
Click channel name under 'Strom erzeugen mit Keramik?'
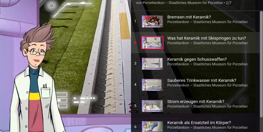coord(207,106)
